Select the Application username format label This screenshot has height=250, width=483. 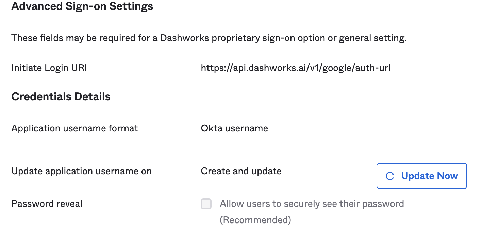(x=75, y=128)
